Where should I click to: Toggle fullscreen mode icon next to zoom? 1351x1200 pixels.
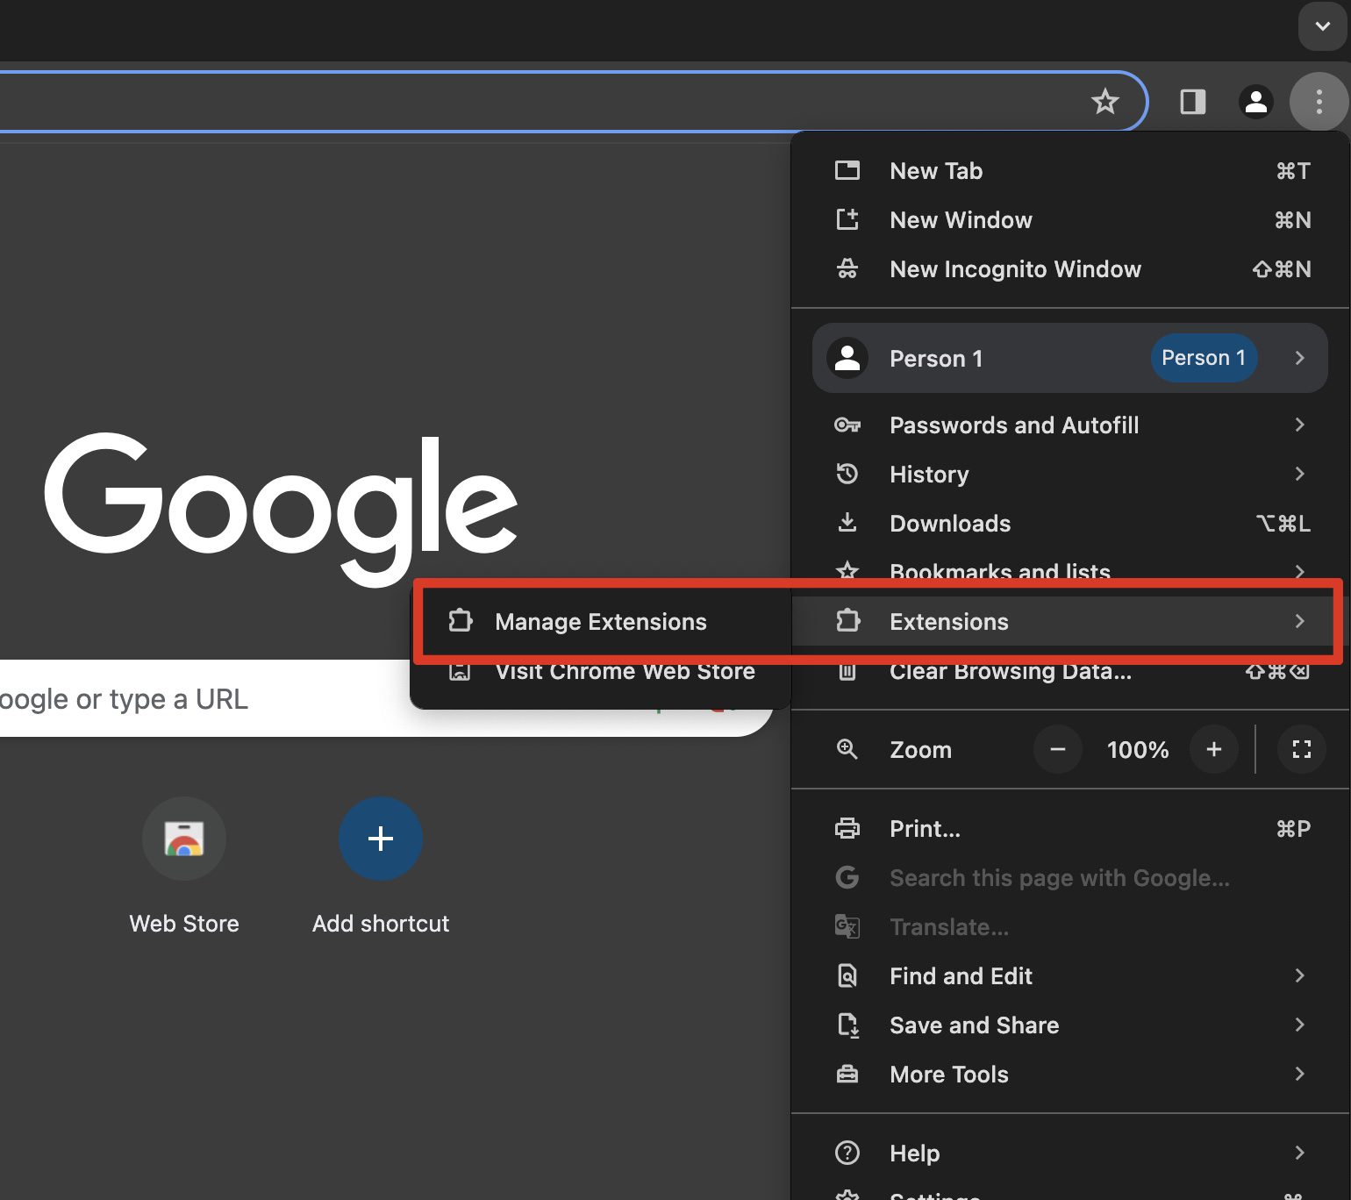(1302, 749)
